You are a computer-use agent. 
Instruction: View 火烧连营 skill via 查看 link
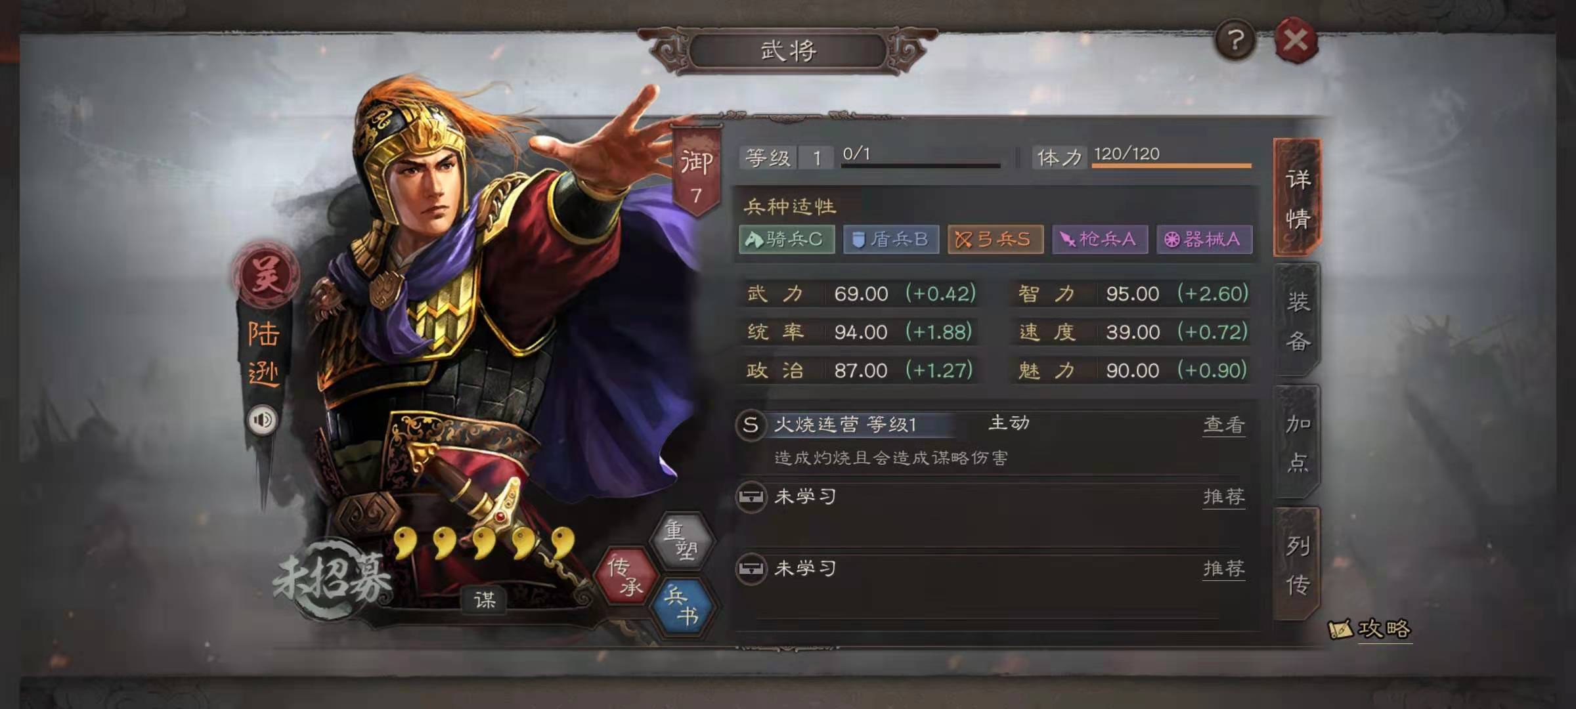coord(1223,425)
